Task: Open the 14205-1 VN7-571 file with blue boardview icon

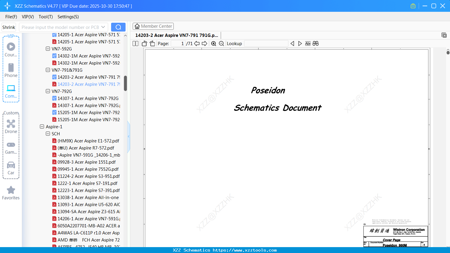Action: 86,34
